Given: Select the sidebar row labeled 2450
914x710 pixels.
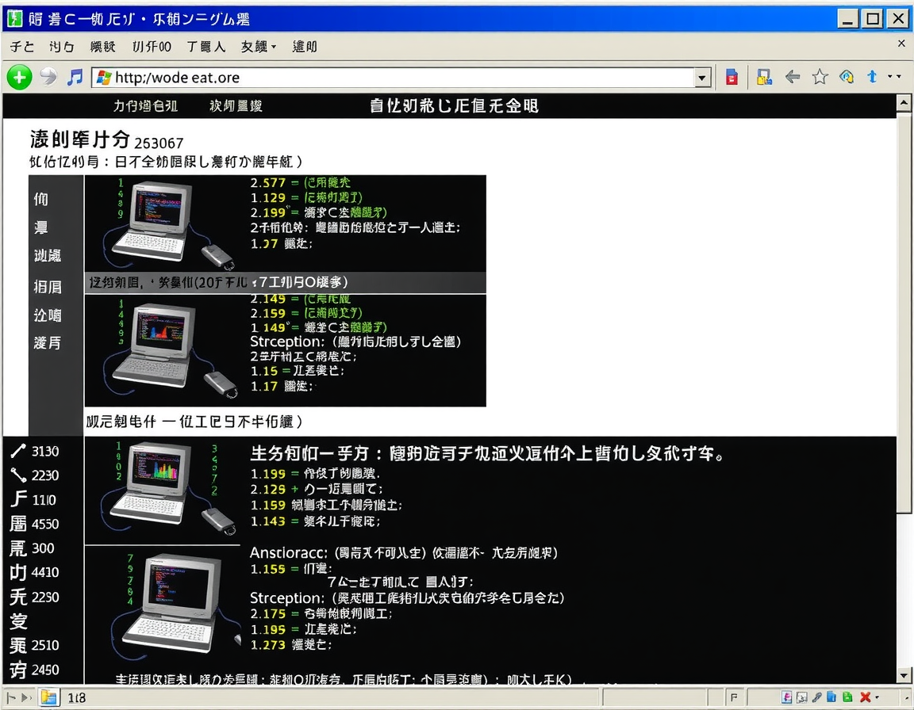Looking at the screenshot, I should point(34,670).
